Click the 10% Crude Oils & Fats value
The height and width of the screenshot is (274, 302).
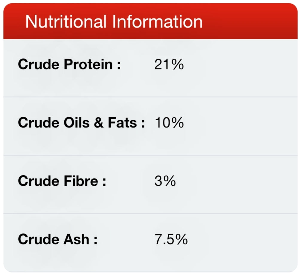[x=169, y=123]
